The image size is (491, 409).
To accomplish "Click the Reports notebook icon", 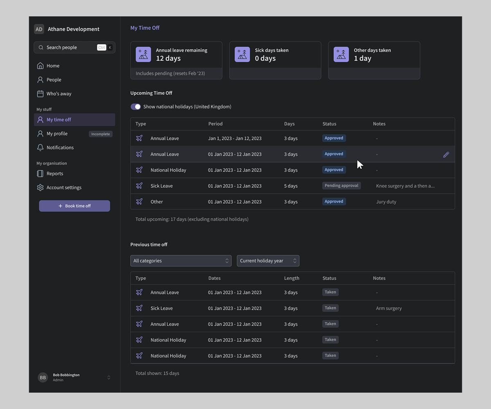I will pyautogui.click(x=40, y=174).
